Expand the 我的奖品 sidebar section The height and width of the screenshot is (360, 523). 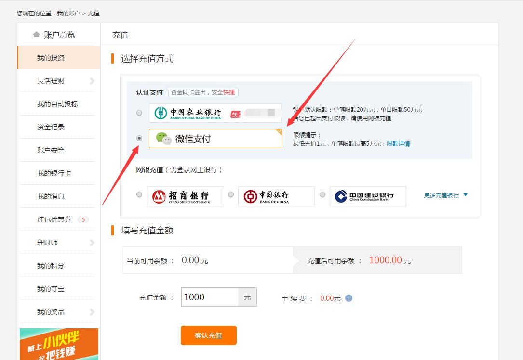pos(51,311)
